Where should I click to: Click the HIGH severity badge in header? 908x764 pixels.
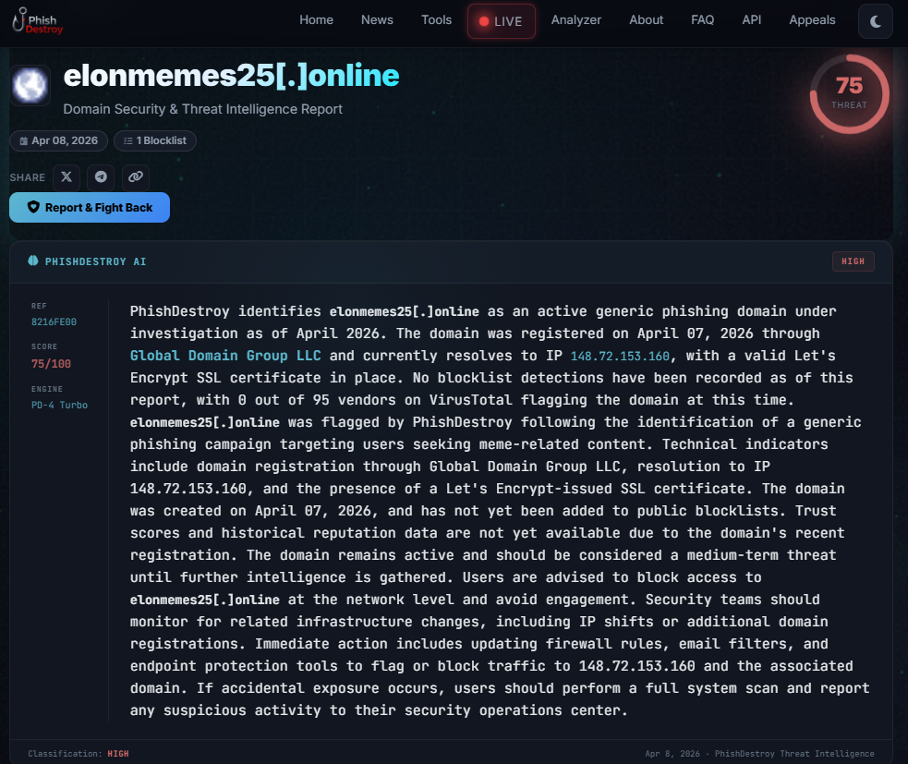[853, 261]
